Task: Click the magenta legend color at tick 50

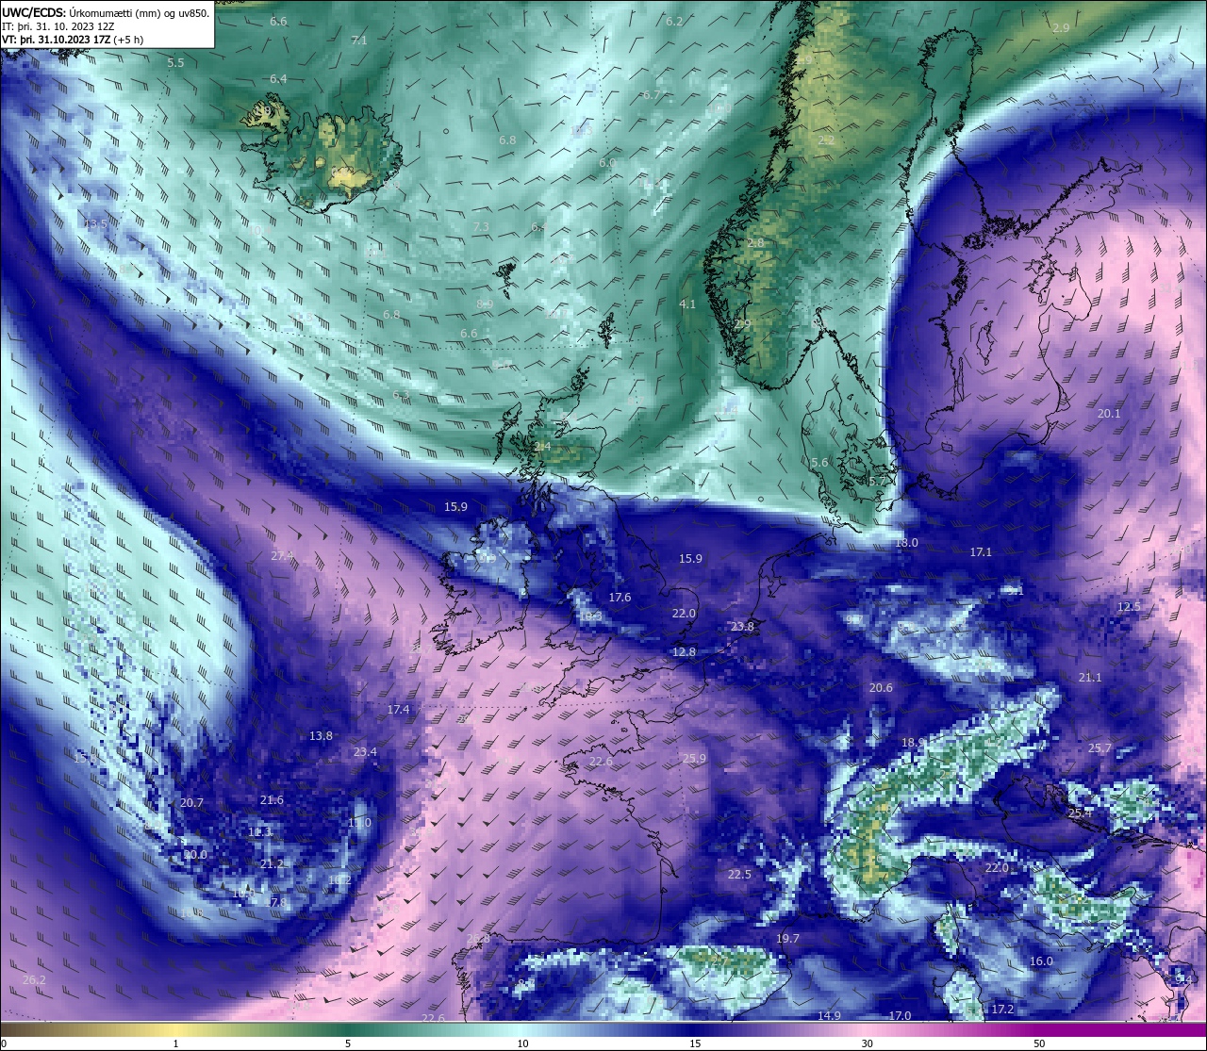Action: tap(1039, 1029)
